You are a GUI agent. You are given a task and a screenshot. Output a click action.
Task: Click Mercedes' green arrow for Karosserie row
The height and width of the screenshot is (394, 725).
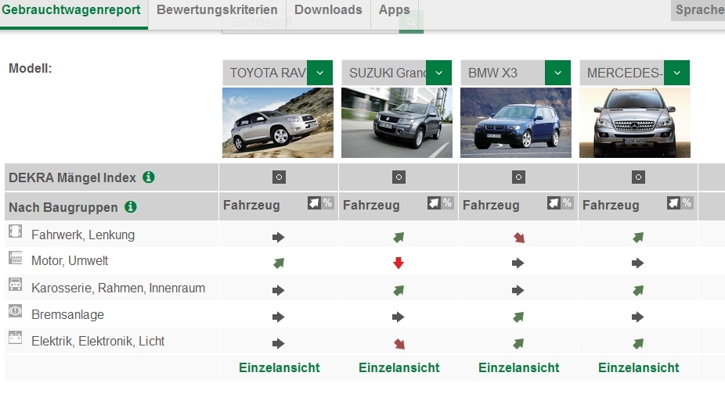click(x=638, y=291)
